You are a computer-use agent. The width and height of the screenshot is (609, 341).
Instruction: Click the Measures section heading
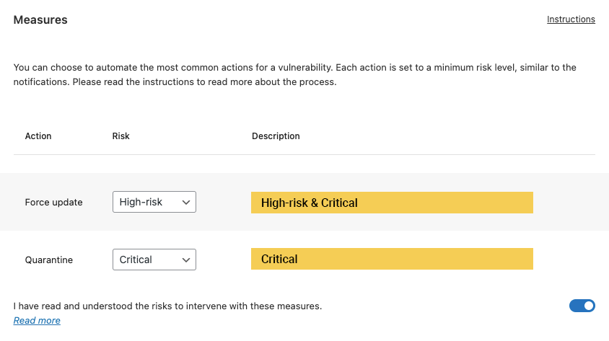click(40, 20)
